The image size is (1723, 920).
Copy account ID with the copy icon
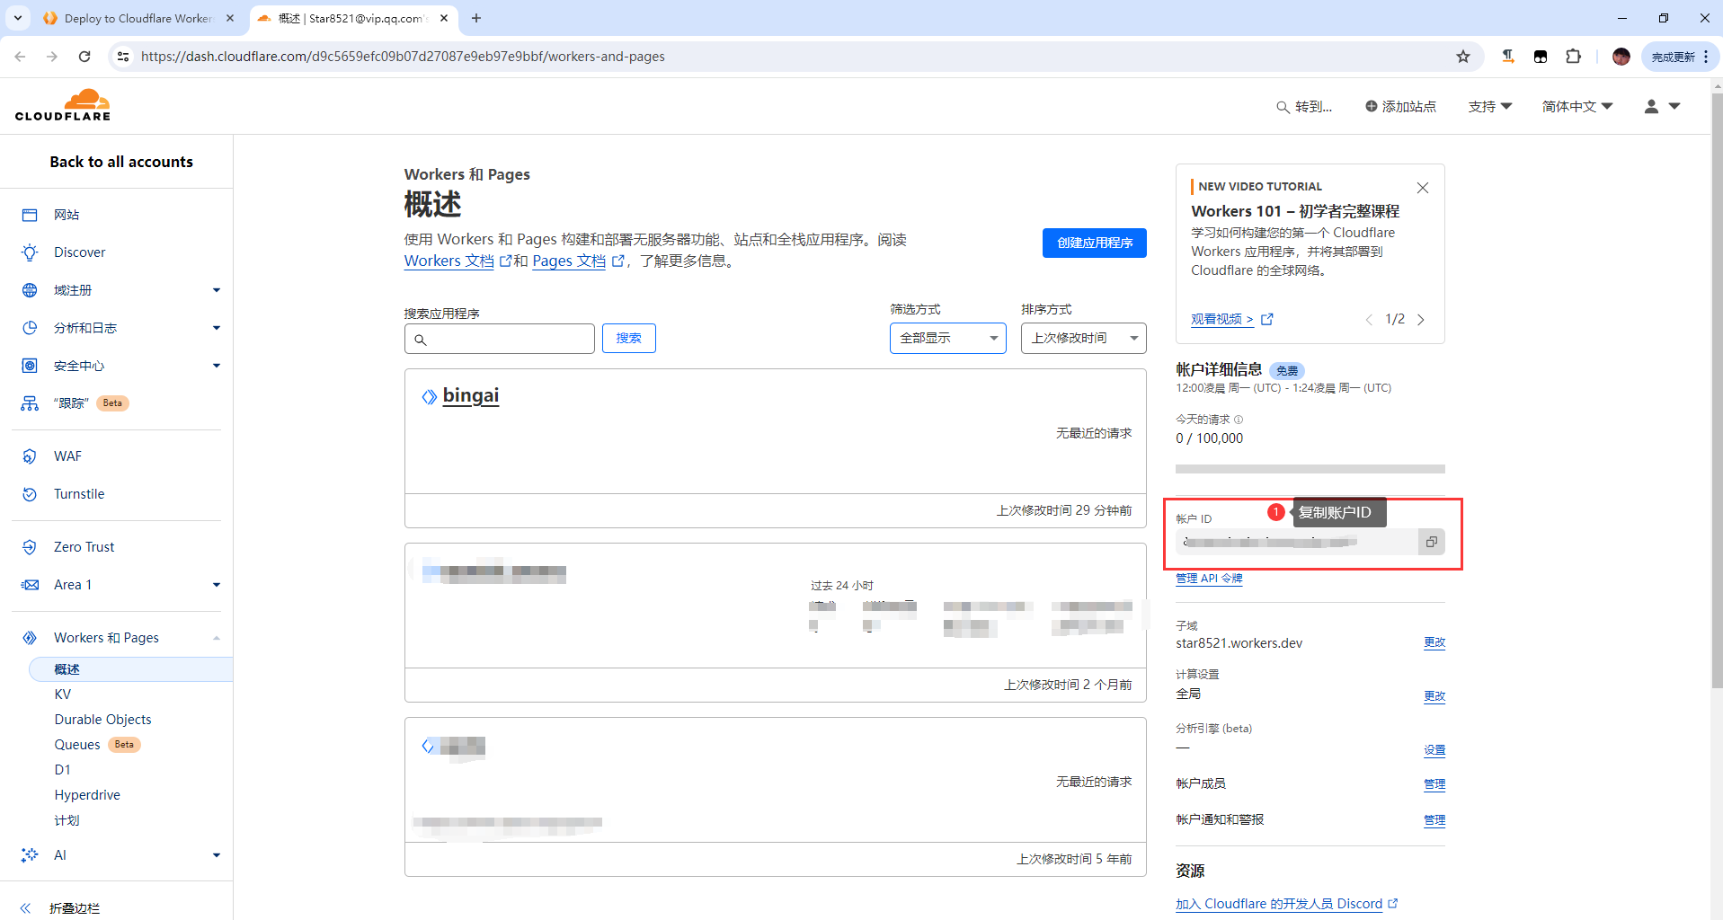1432,542
